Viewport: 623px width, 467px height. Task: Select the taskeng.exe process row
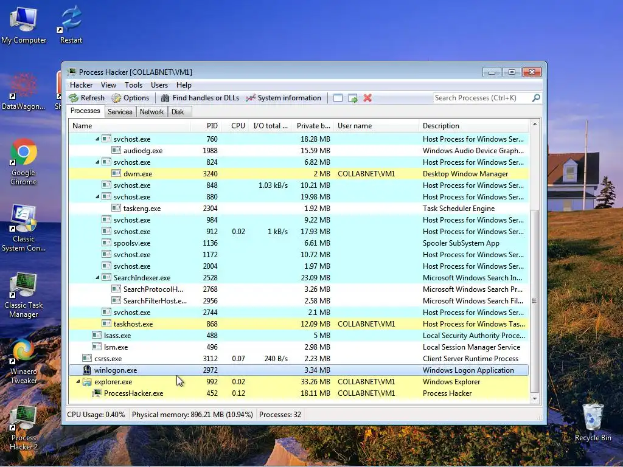[x=299, y=209]
